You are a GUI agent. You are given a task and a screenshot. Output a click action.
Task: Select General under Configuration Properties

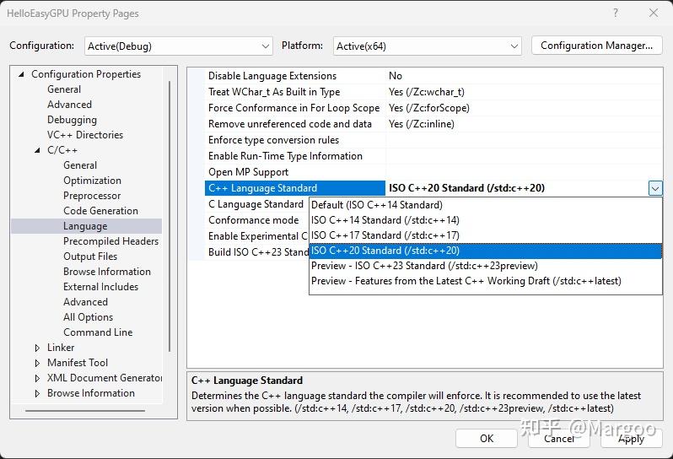pyautogui.click(x=64, y=89)
